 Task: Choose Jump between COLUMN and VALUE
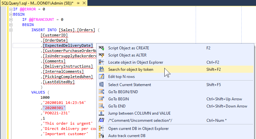[x=175, y=113]
